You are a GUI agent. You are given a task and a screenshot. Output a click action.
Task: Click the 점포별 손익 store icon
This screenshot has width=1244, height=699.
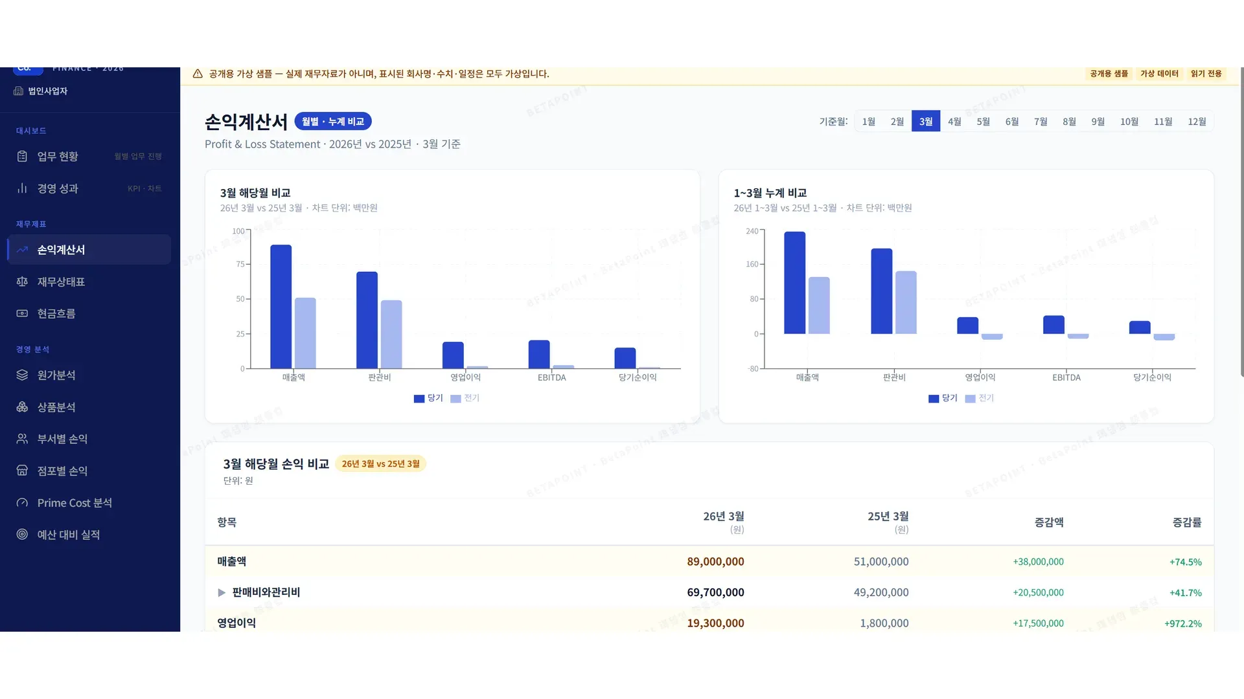[22, 471]
